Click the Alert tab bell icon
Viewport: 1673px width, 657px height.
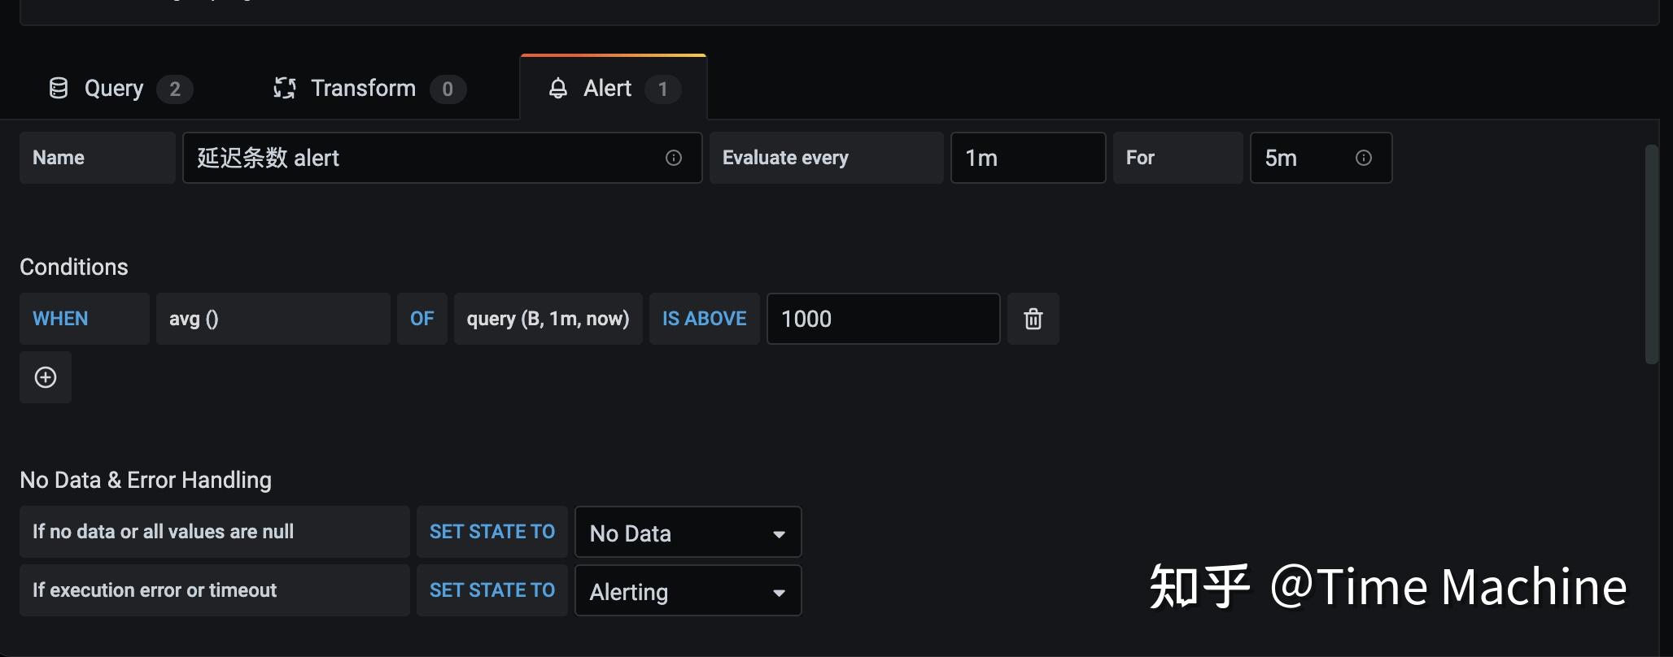(557, 89)
